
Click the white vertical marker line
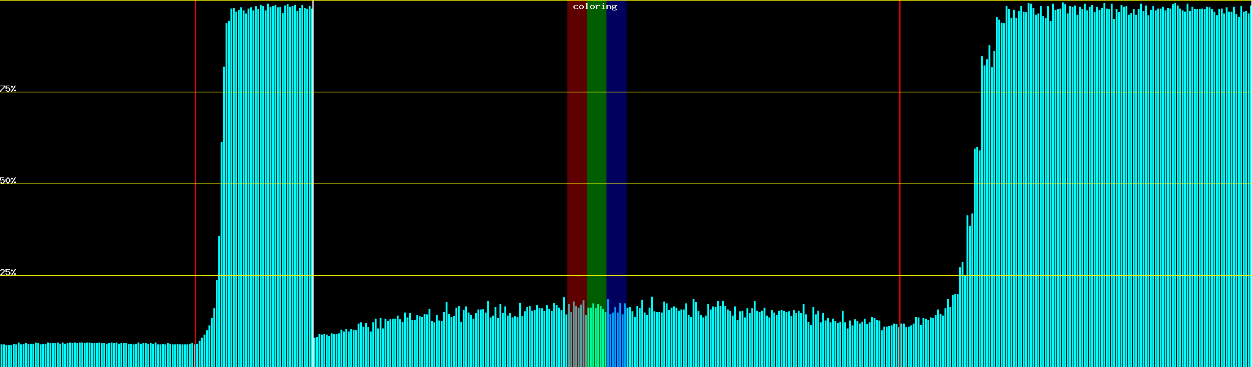pyautogui.click(x=313, y=183)
